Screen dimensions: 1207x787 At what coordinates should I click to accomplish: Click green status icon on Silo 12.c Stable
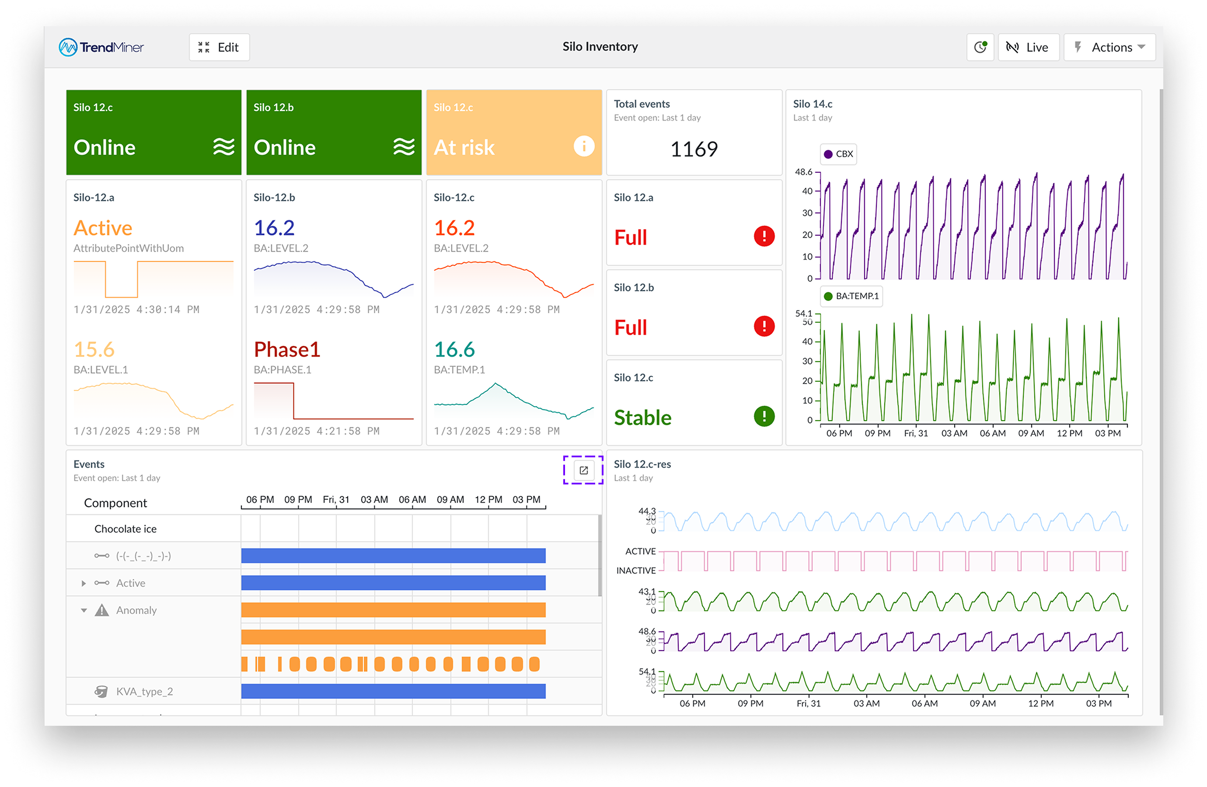(x=763, y=416)
